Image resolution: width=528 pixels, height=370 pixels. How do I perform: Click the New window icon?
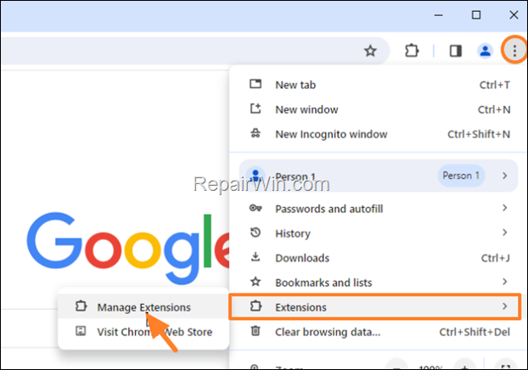(x=256, y=109)
